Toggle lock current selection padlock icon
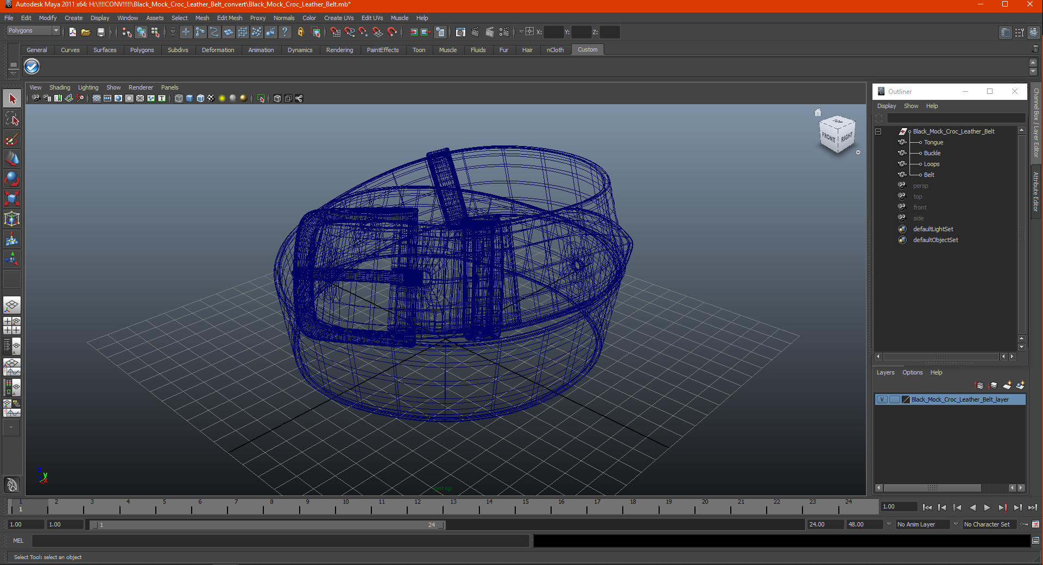 pyautogui.click(x=300, y=32)
